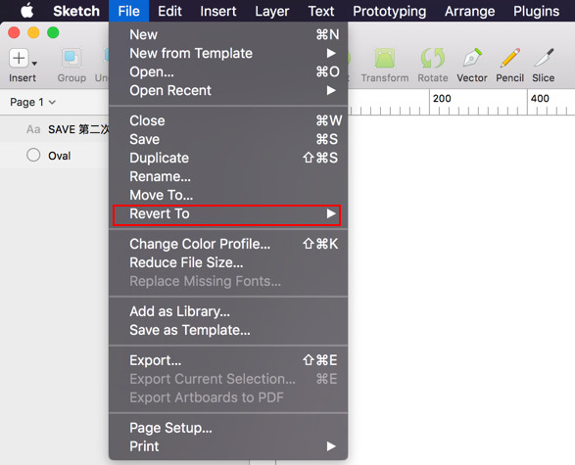Choose Rename... menu item
This screenshot has width=575, height=465.
pyautogui.click(x=228, y=176)
